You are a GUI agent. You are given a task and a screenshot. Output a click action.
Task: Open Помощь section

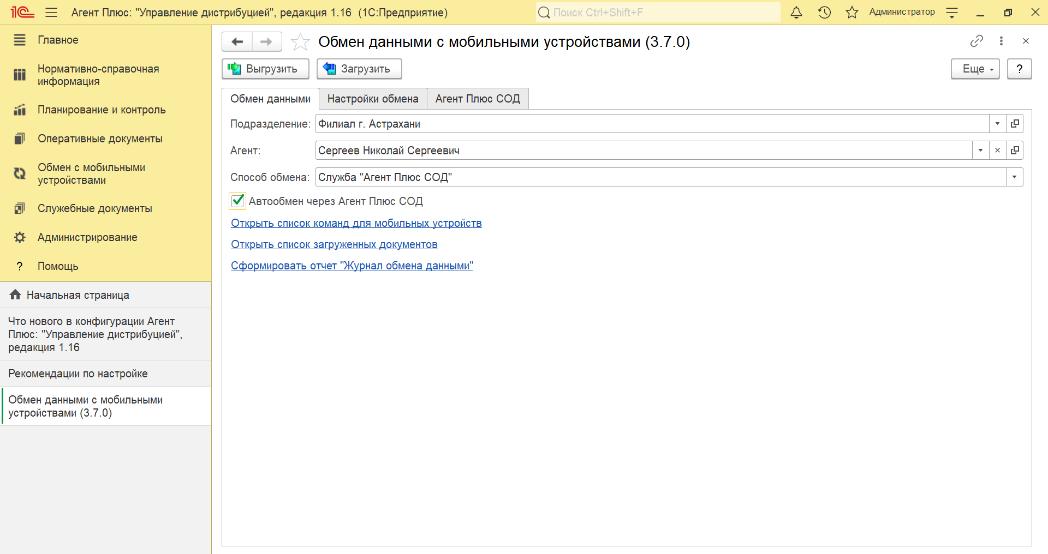[x=106, y=266]
